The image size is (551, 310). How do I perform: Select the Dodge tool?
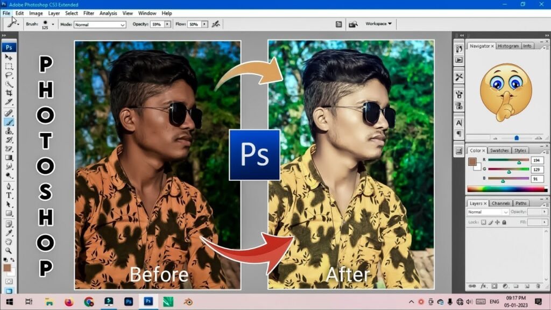pos(9,175)
